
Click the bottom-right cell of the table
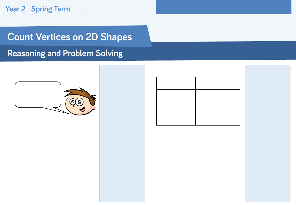[x=218, y=120]
